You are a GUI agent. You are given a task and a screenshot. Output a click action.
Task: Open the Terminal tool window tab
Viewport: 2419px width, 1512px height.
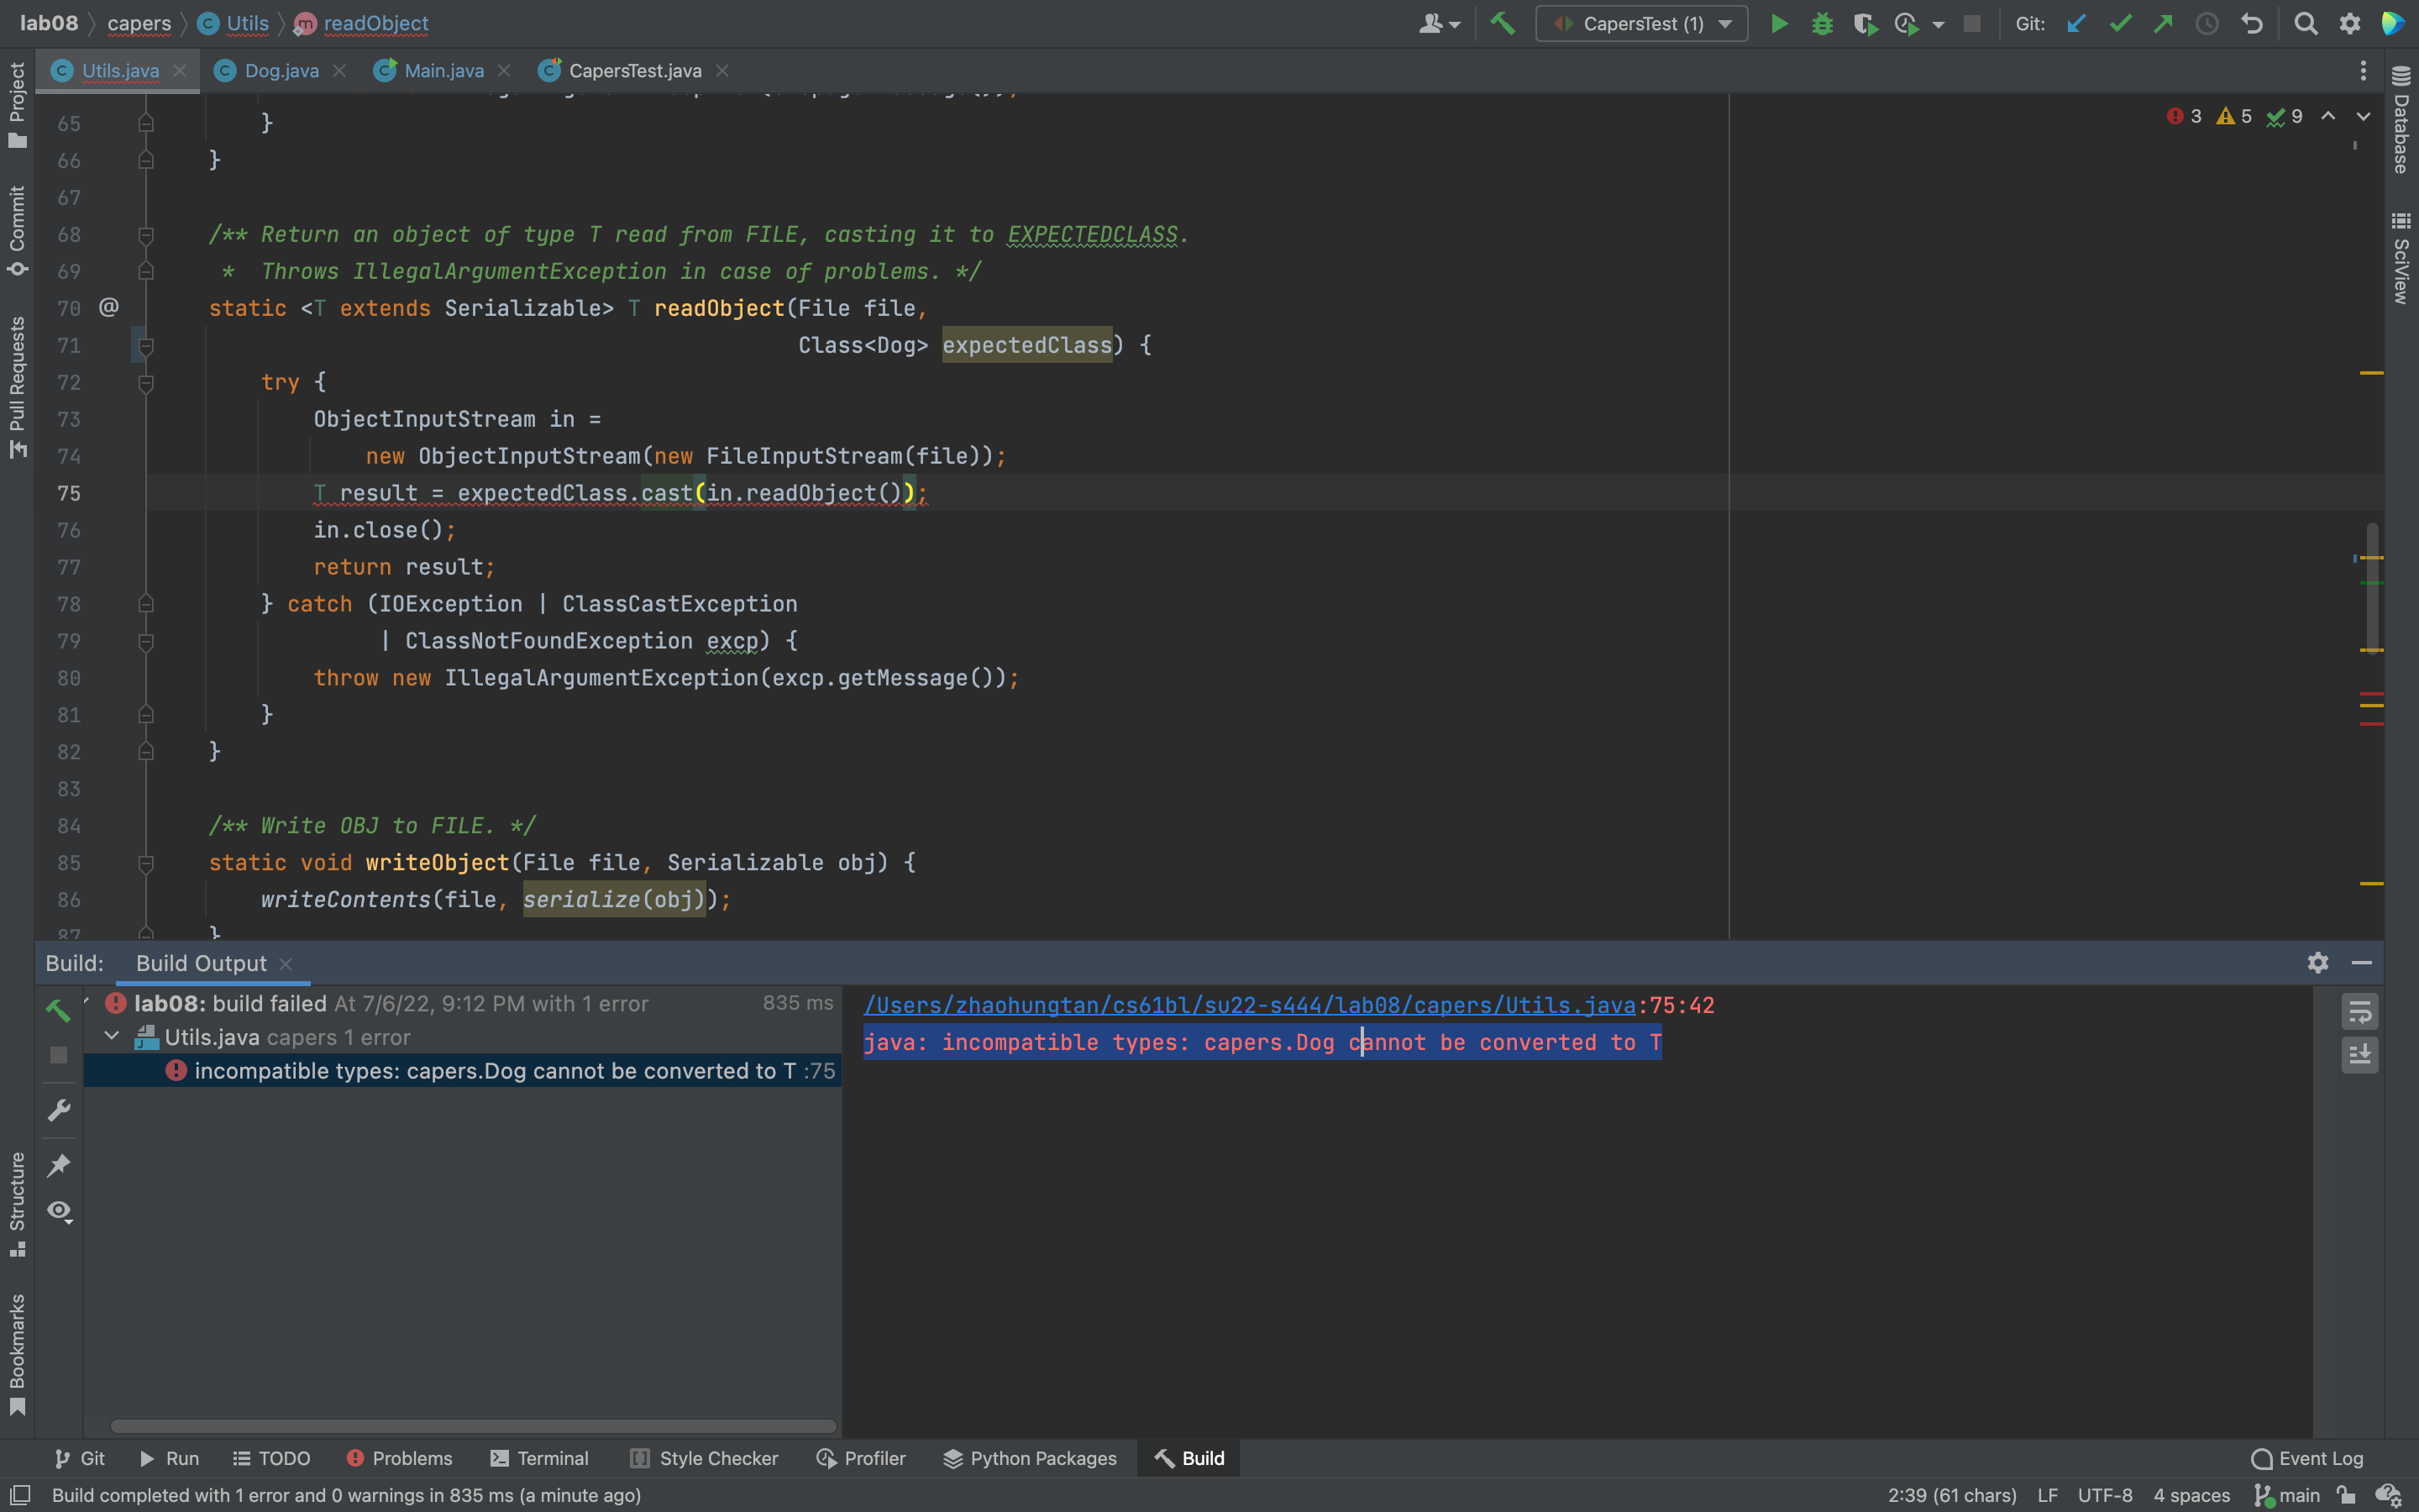pos(540,1458)
